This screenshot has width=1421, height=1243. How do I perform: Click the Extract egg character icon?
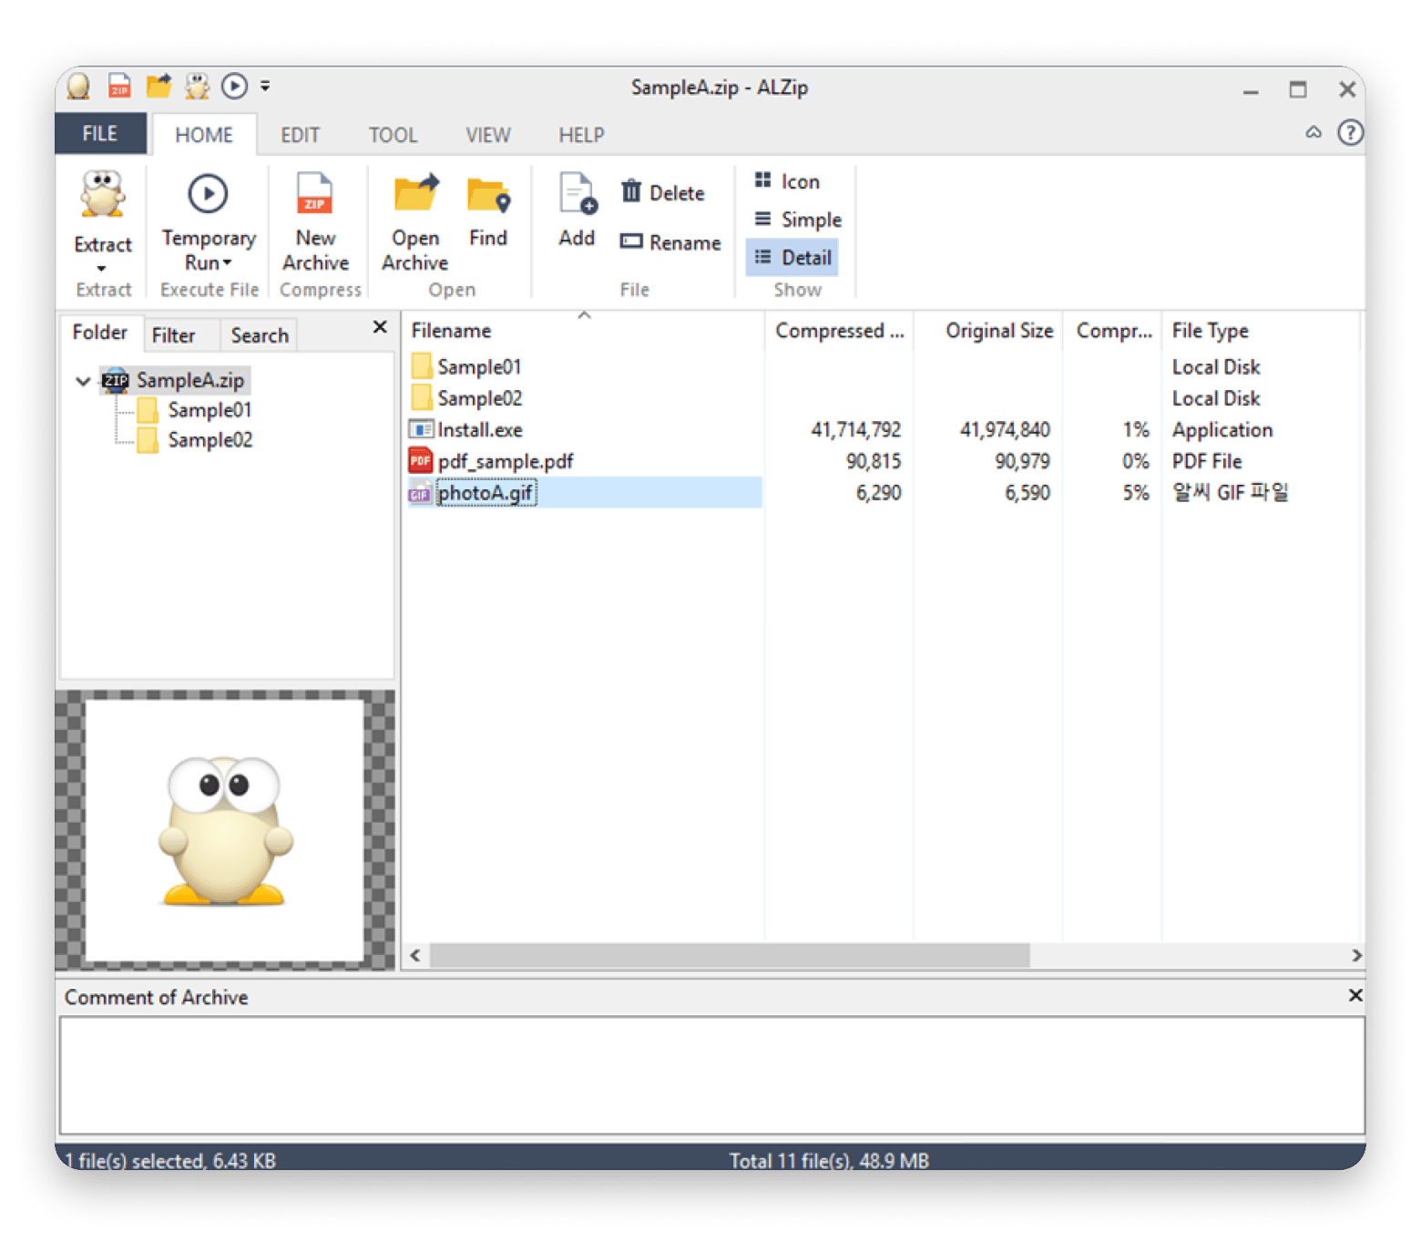102,194
